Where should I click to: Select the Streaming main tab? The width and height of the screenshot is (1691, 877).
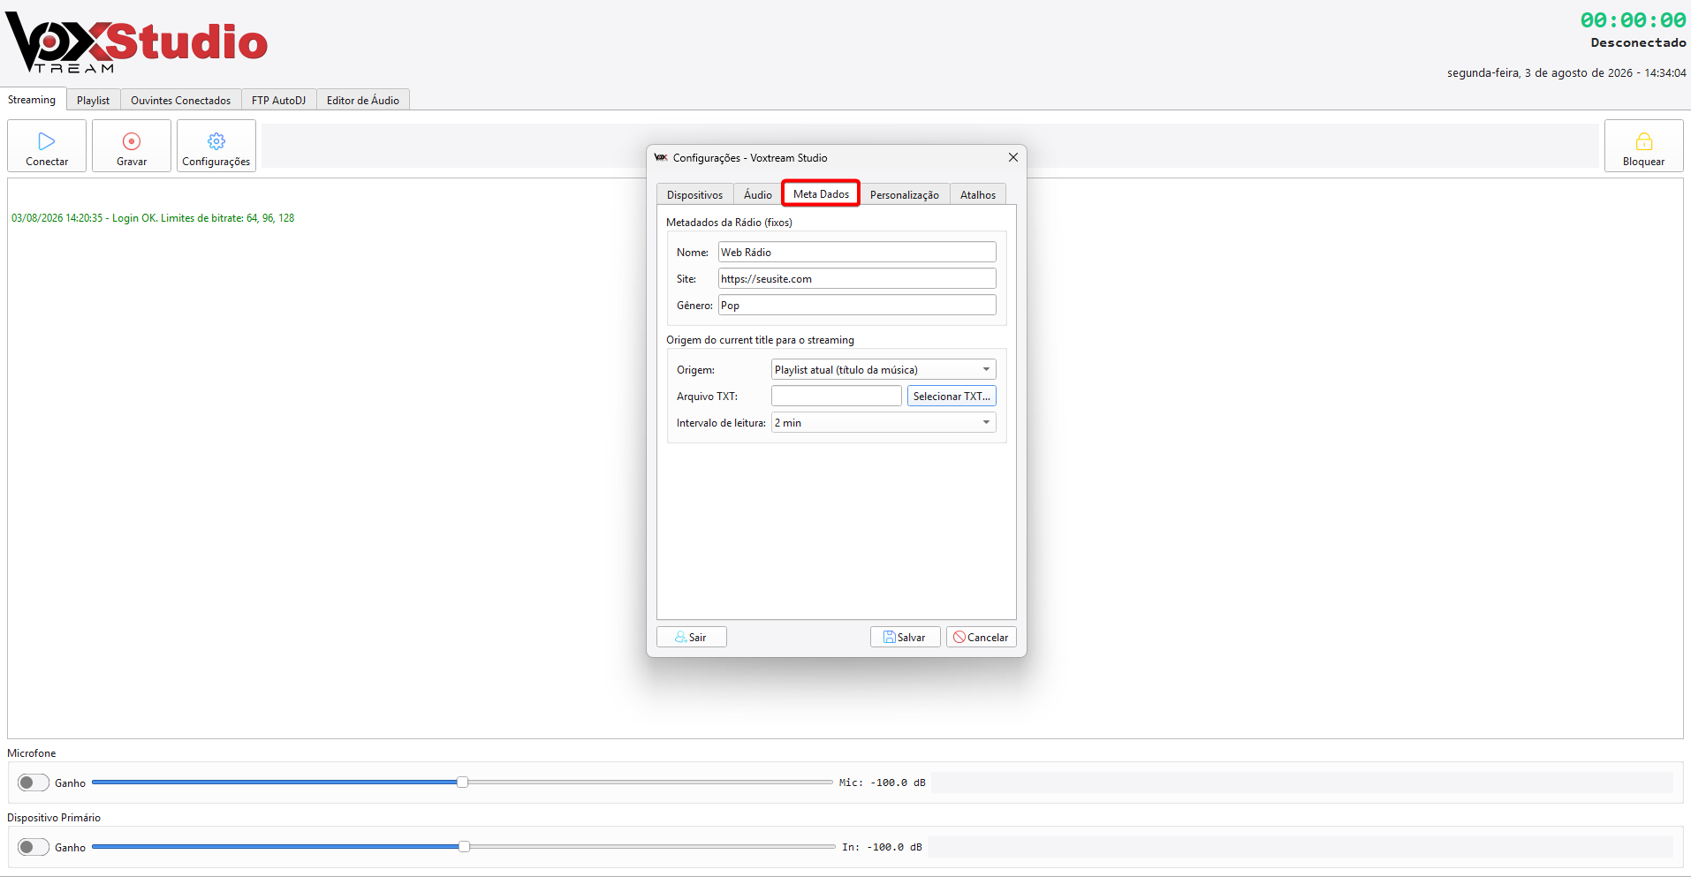tap(32, 99)
